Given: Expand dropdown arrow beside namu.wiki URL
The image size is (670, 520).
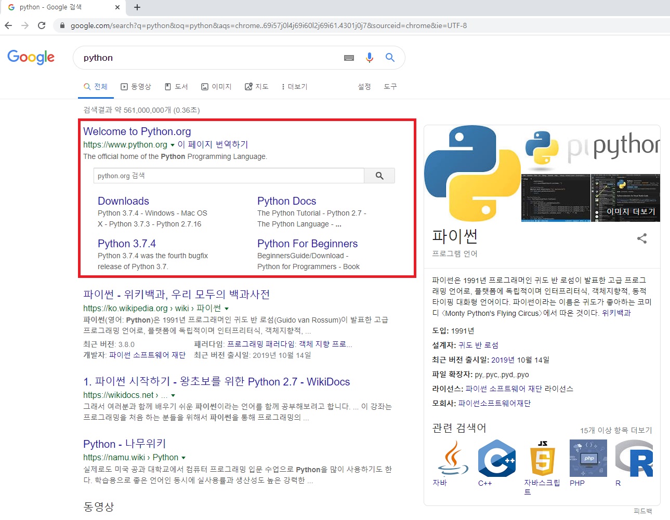Looking at the screenshot, I should [x=183, y=458].
